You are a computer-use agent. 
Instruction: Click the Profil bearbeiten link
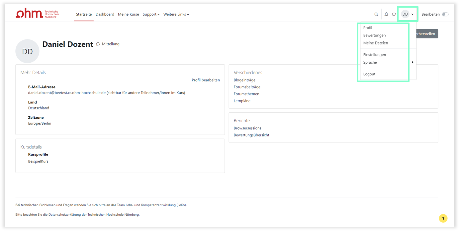point(206,80)
